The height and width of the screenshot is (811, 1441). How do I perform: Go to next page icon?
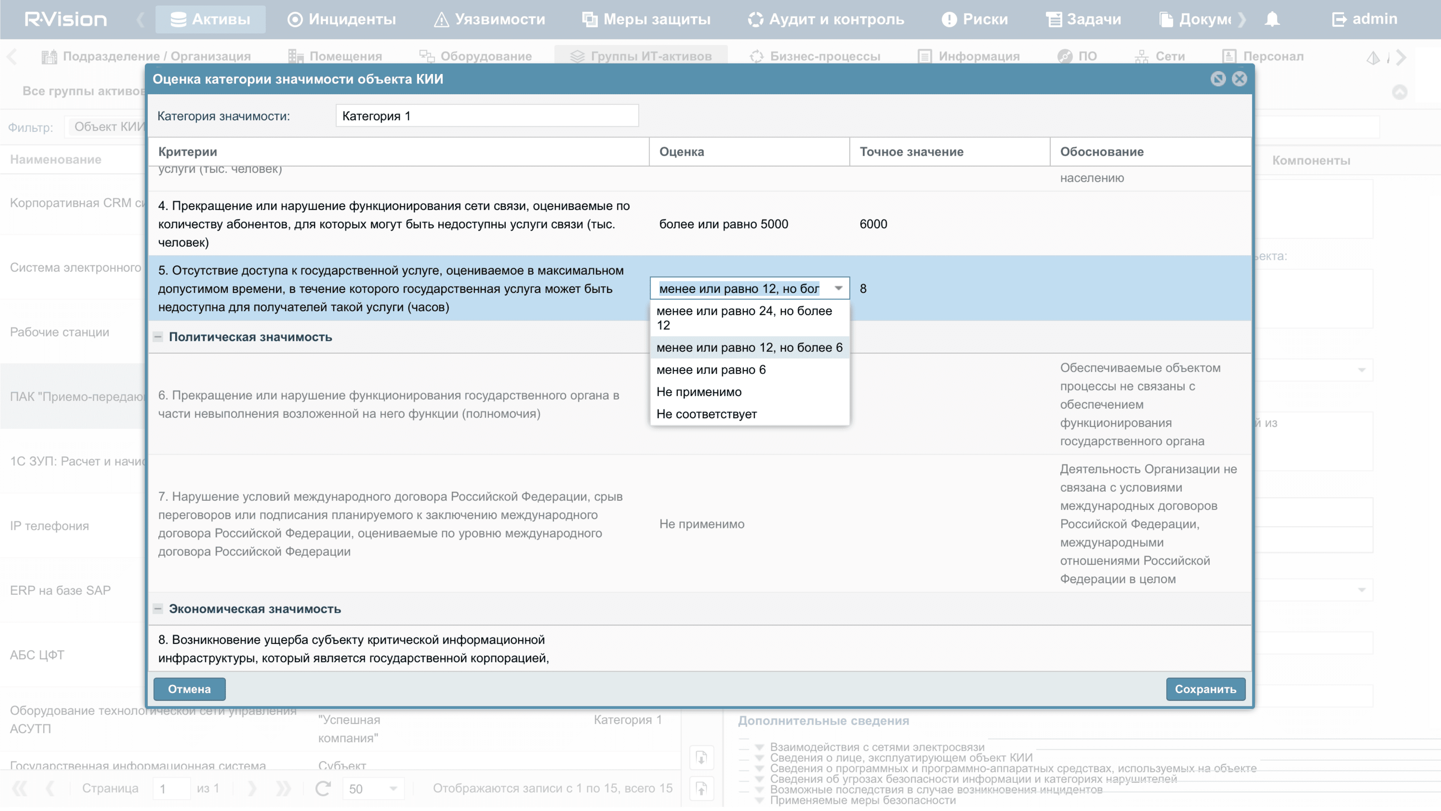(x=252, y=788)
